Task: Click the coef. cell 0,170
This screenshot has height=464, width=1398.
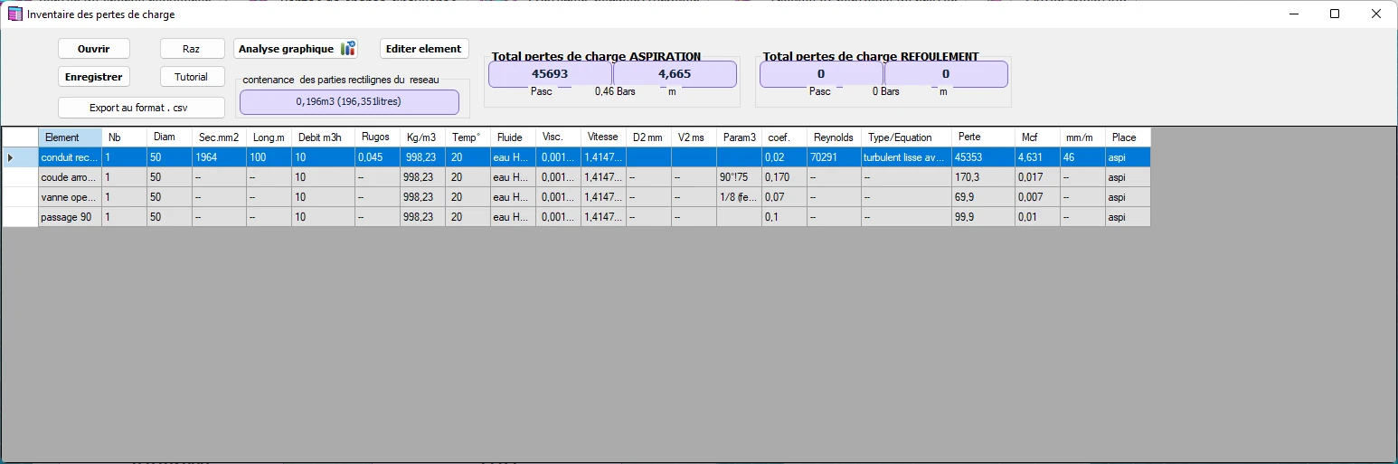Action: point(784,177)
